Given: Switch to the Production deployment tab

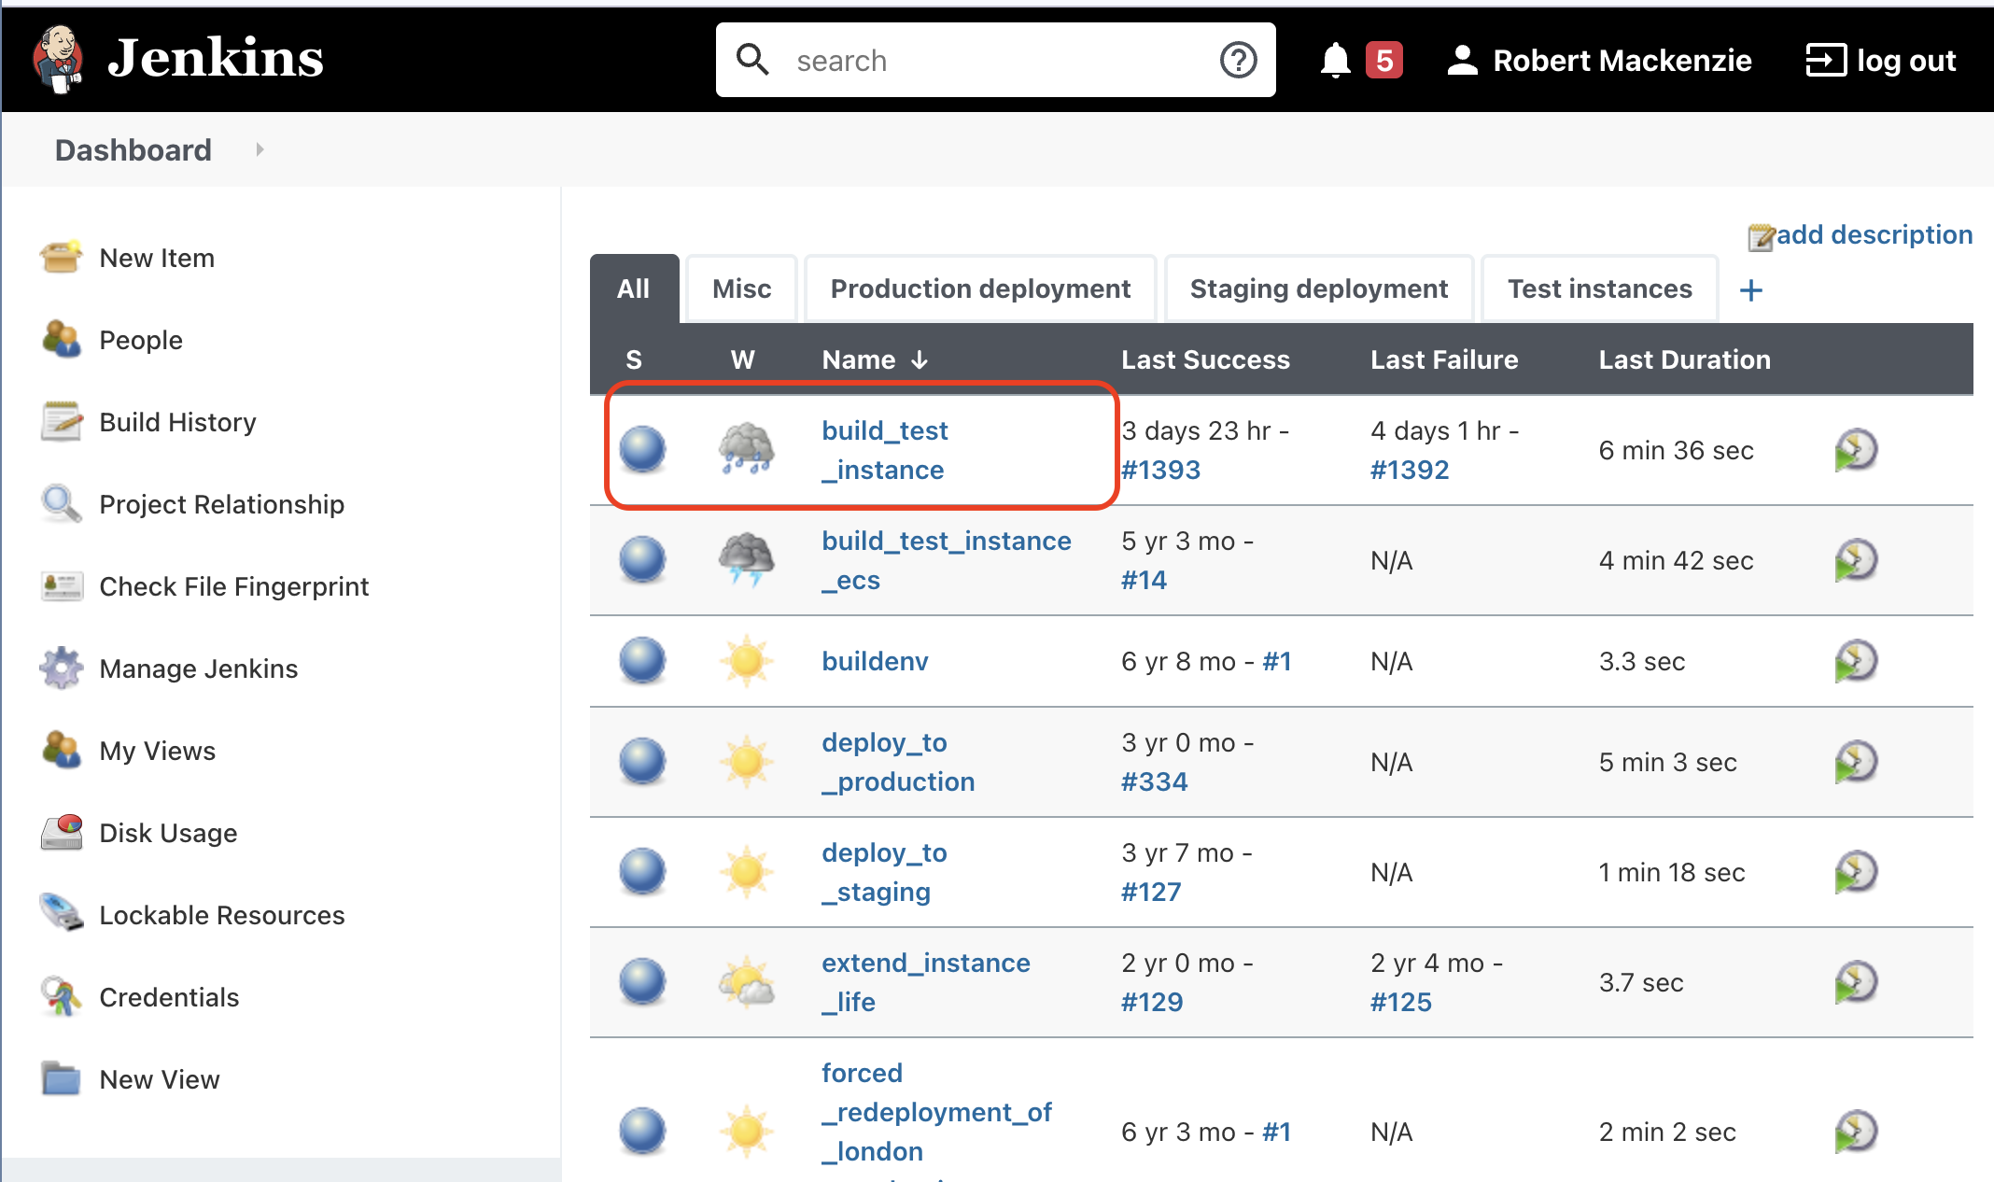Looking at the screenshot, I should click(980, 288).
